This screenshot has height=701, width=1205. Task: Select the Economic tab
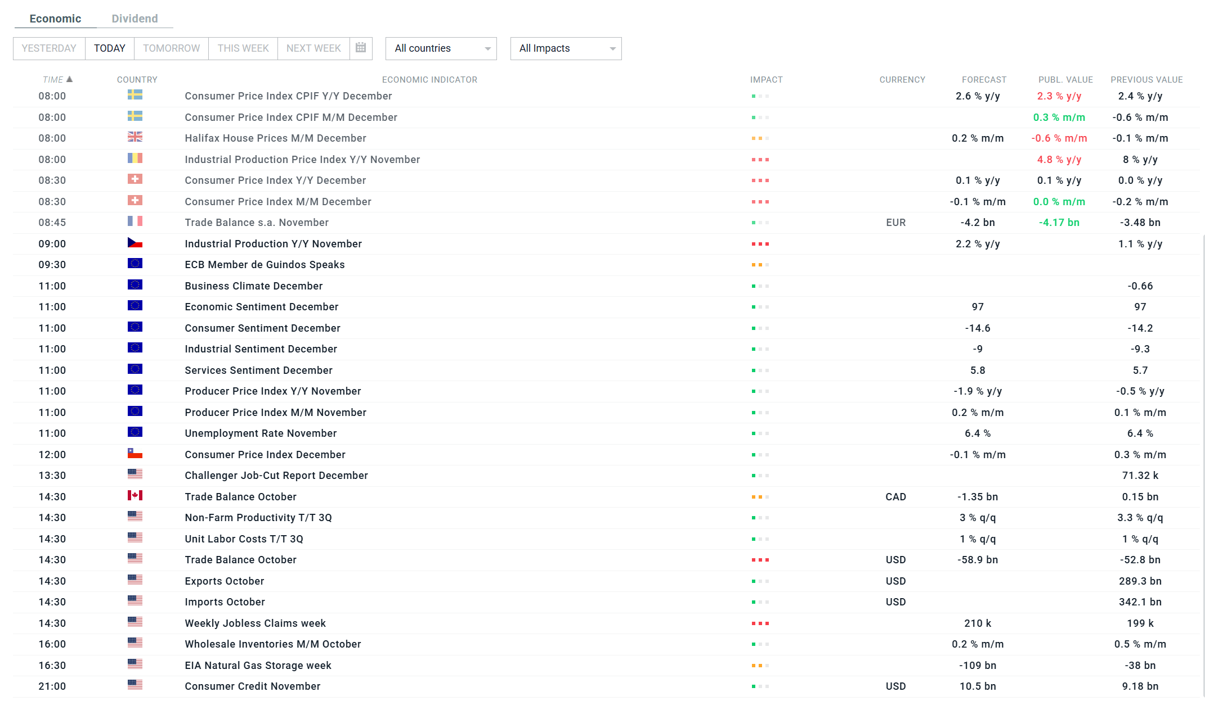click(55, 19)
